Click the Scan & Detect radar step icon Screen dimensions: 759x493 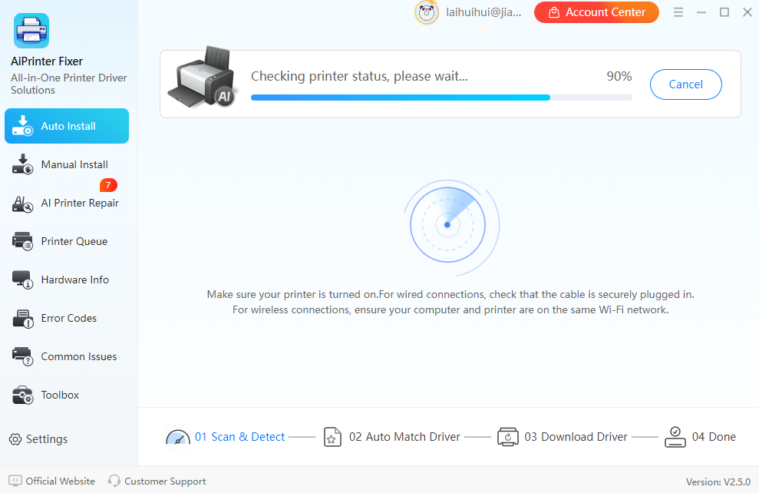tap(178, 438)
